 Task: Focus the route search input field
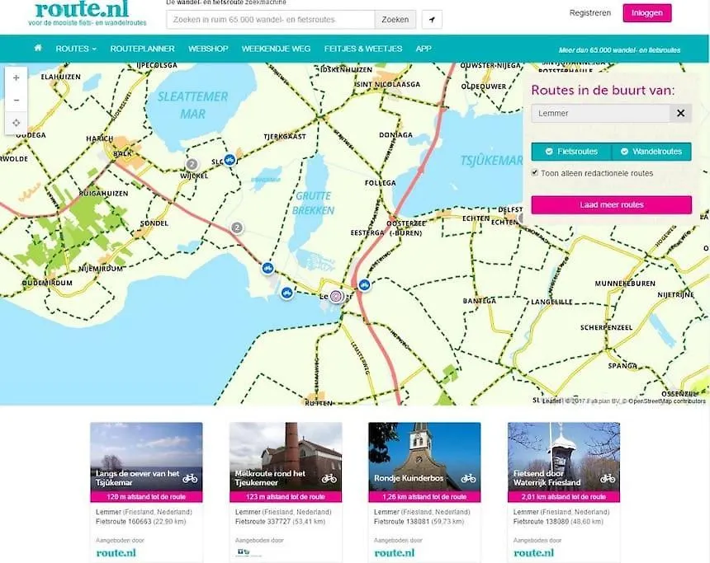click(271, 20)
